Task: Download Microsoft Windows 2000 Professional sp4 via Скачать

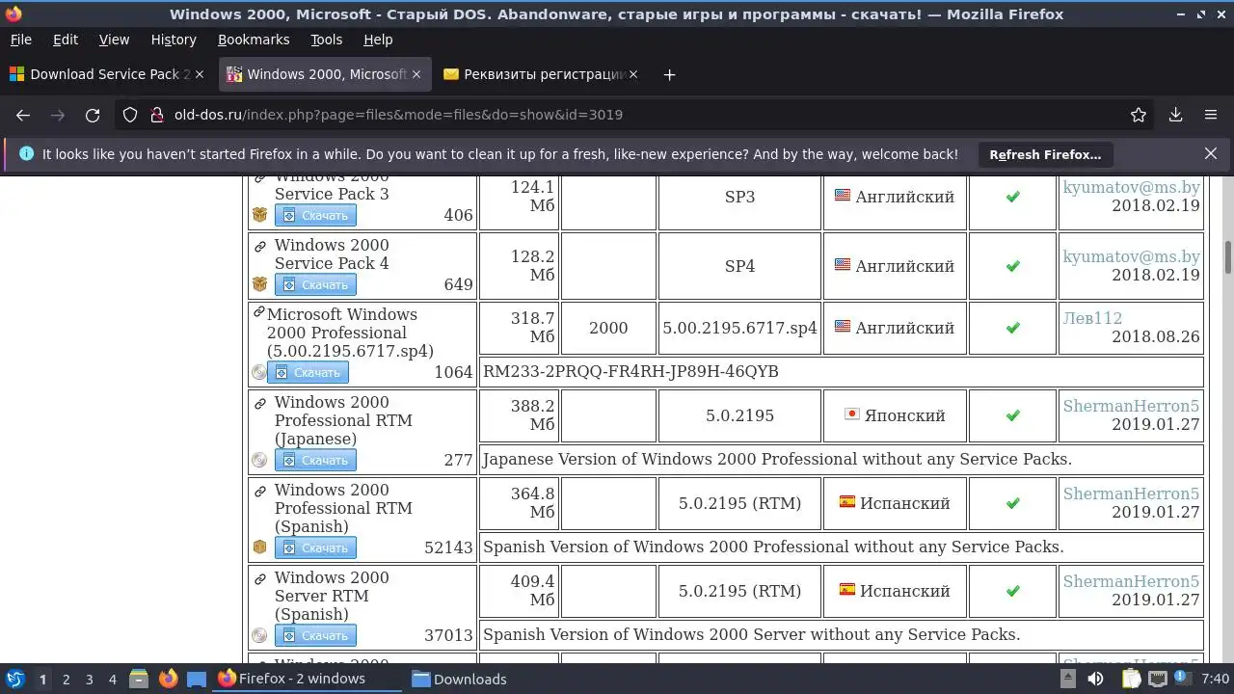Action: (308, 372)
